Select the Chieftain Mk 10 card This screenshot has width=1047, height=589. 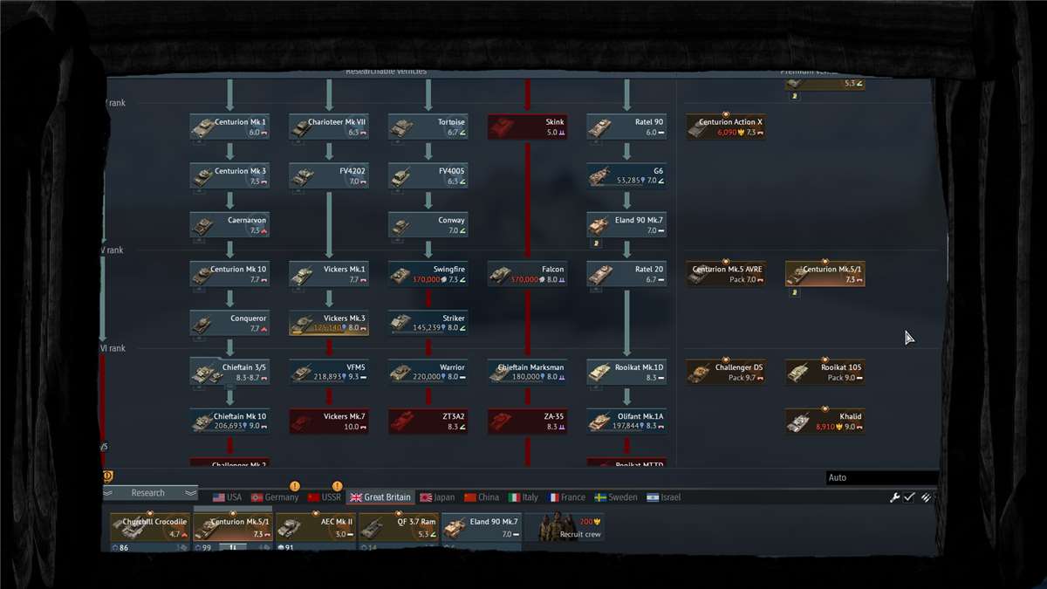(x=229, y=421)
